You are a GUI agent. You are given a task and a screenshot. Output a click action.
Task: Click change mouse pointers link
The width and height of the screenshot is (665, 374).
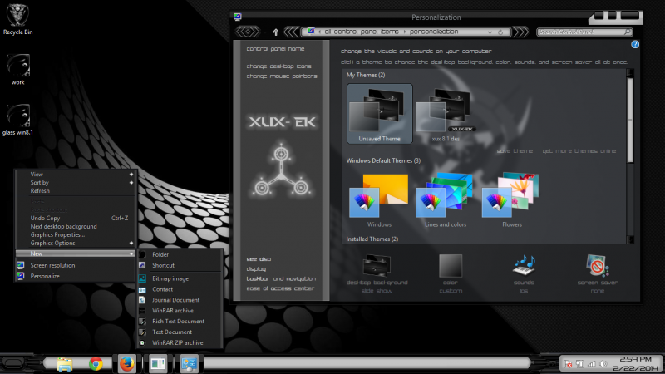pos(282,76)
